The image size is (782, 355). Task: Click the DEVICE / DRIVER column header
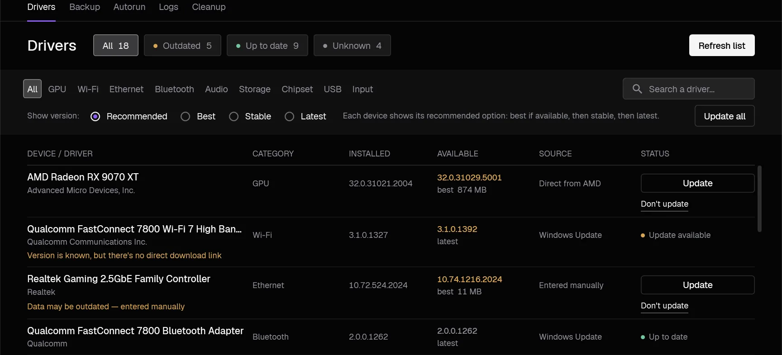click(60, 154)
